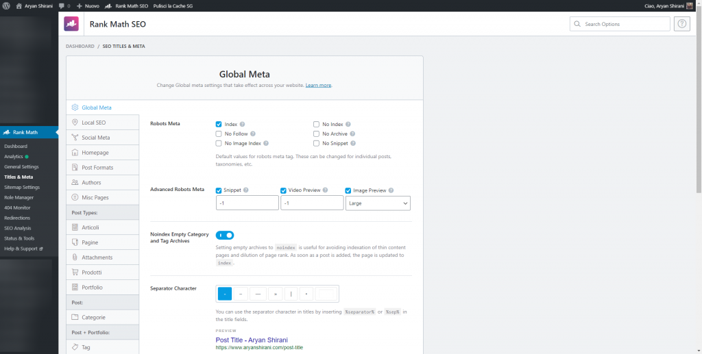Click the help question mark button
This screenshot has width=702, height=354.
tap(682, 24)
